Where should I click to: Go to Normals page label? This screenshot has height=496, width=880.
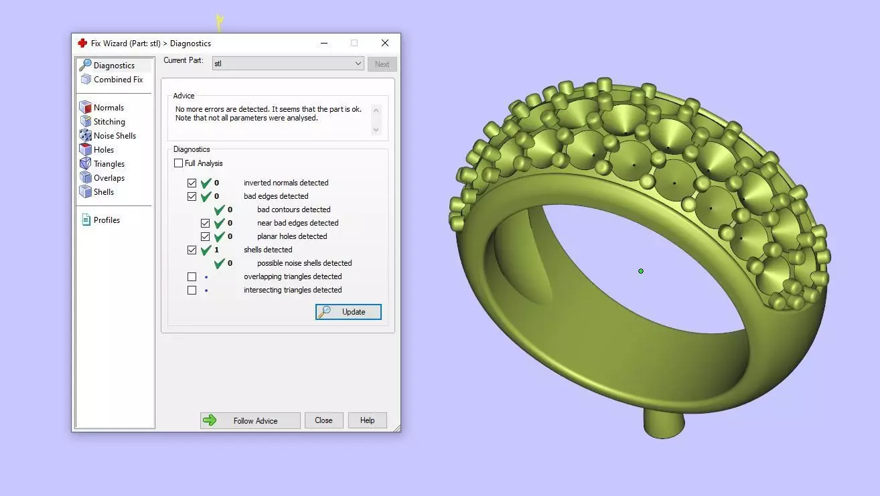108,108
